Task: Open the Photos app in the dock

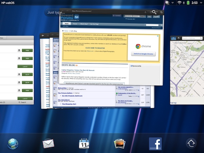Action: click(120, 143)
